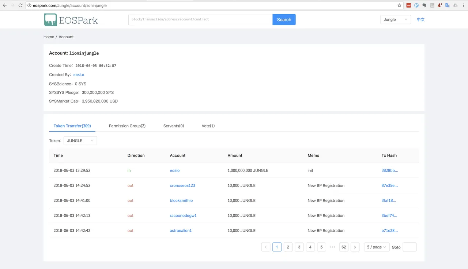
Task: Open racoonodegw1 account link
Action: coord(183,215)
